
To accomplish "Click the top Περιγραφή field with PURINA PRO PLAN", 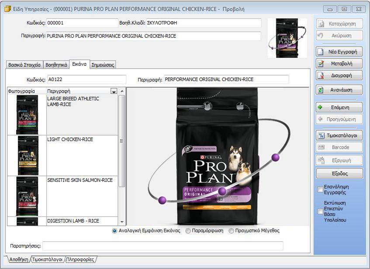I will click(154, 36).
